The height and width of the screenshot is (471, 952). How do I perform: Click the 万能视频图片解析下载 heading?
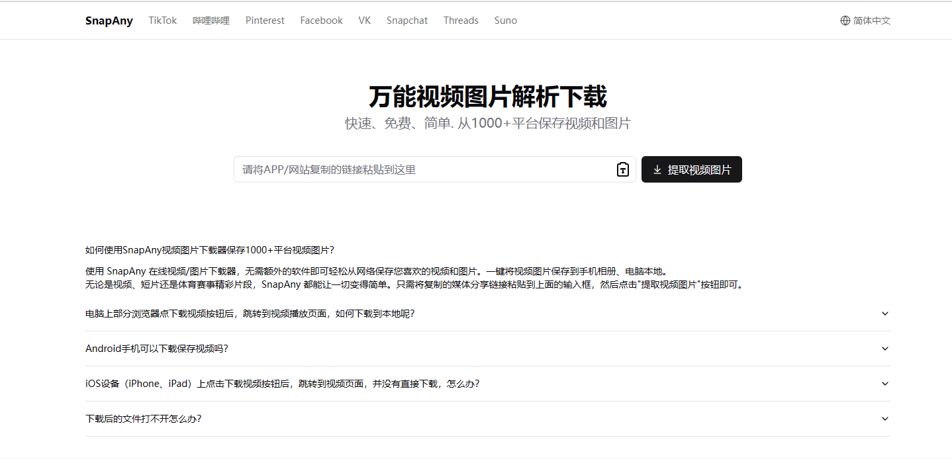tap(487, 97)
